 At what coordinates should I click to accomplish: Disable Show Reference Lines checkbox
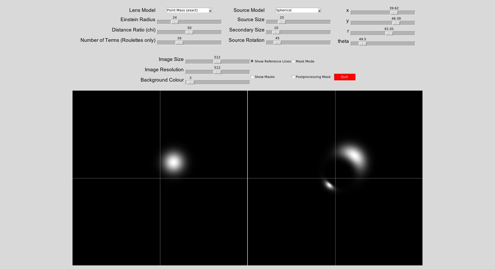[252, 61]
